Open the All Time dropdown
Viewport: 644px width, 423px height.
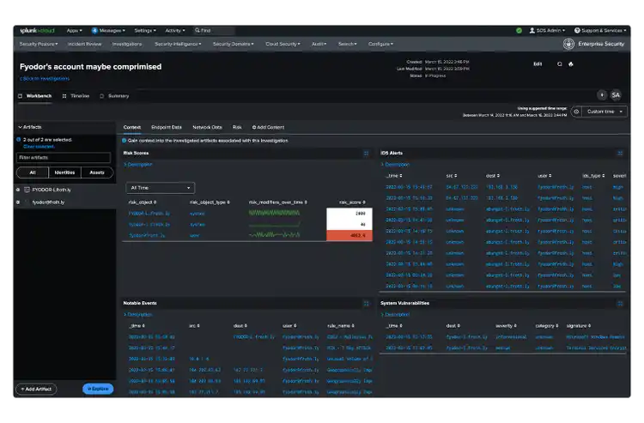point(160,188)
